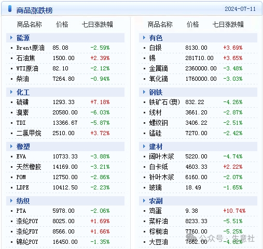Image resolution: width=263 pixels, height=249 pixels.
Task: Select the TDI commodity name
Action: [21, 123]
